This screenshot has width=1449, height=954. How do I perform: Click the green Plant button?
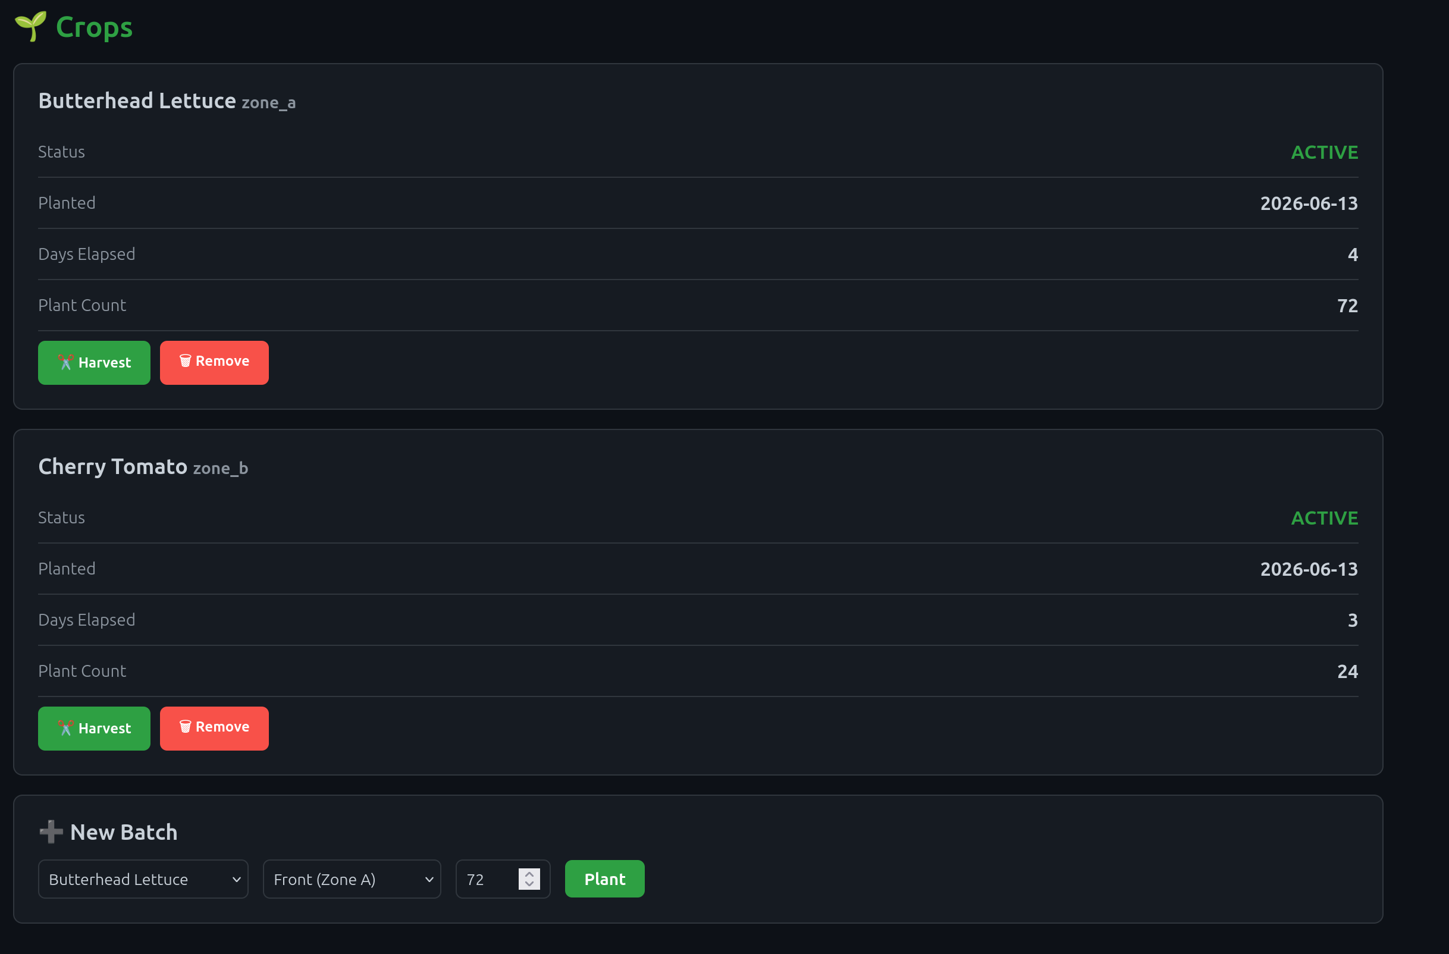tap(604, 879)
